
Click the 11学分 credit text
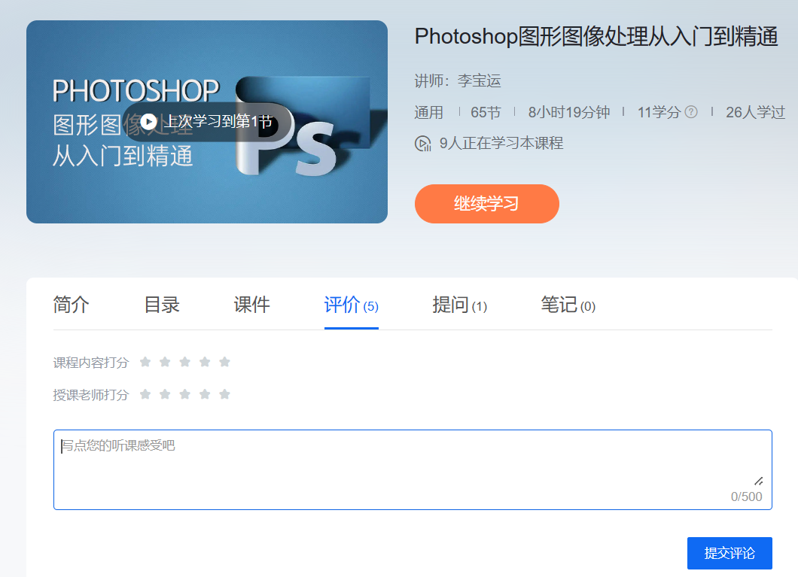coord(659,112)
